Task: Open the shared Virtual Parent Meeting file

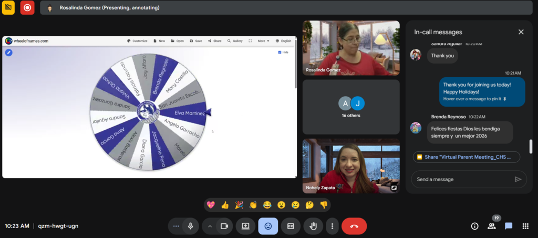Action: pos(467,157)
